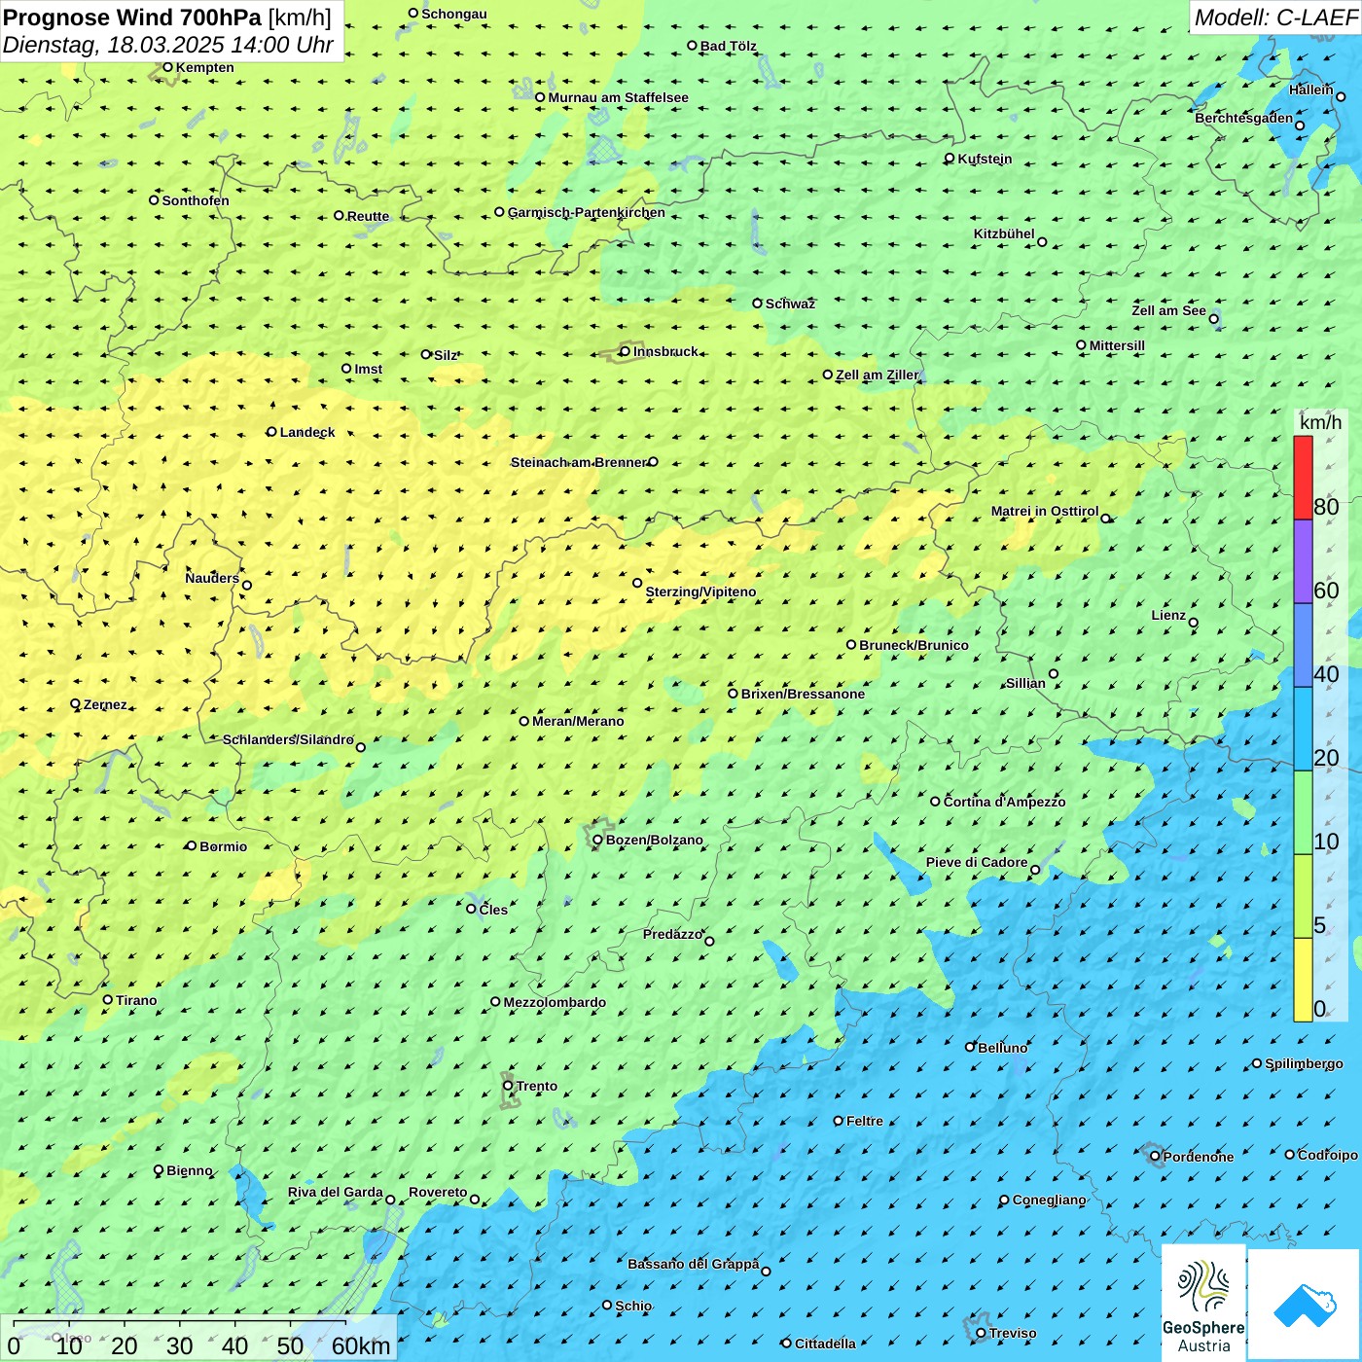This screenshot has height=1362, width=1362.
Task: Pick the dark blue 40–60 legend band
Action: click(1303, 646)
